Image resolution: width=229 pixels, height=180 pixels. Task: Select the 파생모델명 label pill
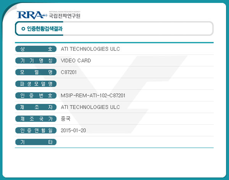click(x=36, y=84)
